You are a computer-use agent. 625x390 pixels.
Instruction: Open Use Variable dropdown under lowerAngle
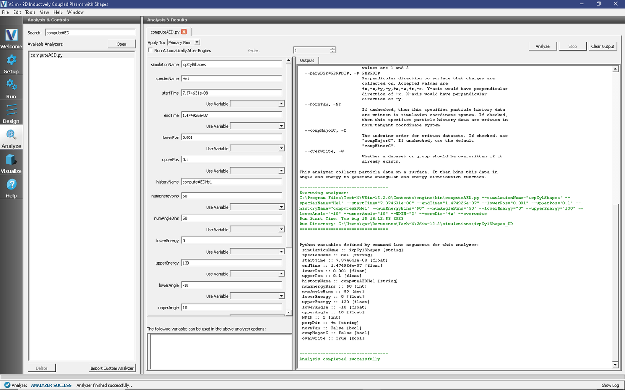tap(257, 296)
